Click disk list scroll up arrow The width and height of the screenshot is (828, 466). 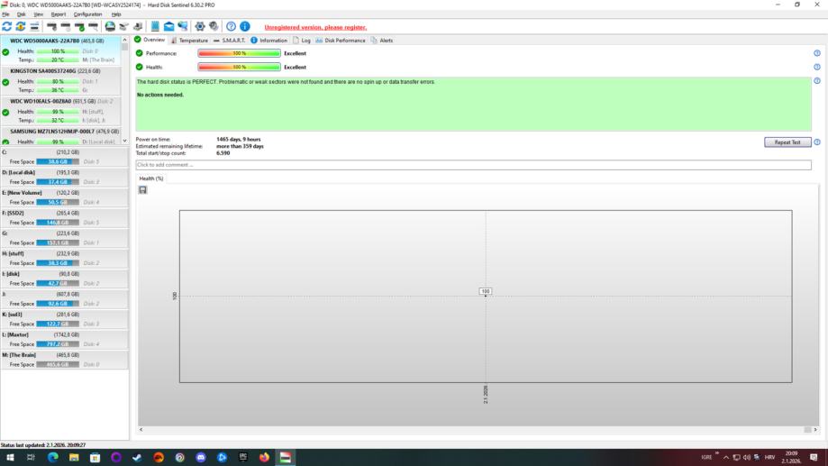click(124, 40)
